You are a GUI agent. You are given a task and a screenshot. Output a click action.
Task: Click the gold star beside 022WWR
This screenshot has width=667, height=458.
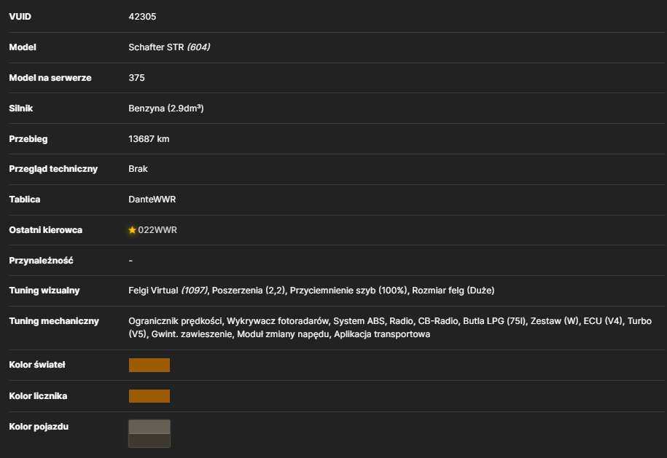[x=132, y=230]
